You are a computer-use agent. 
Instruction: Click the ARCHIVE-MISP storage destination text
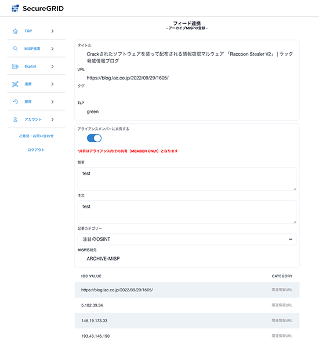coord(103,259)
